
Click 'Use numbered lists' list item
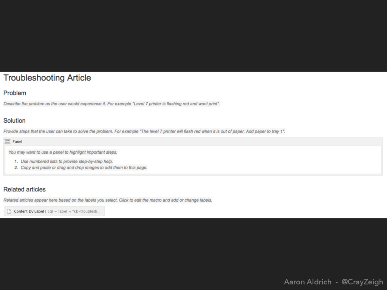tap(67, 162)
